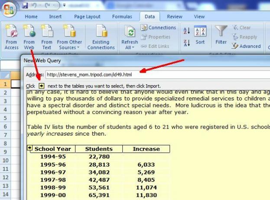Save via Quick Access toolbar disk icon
Image resolution: width=270 pixels, height=200 pixels.
click(25, 5)
